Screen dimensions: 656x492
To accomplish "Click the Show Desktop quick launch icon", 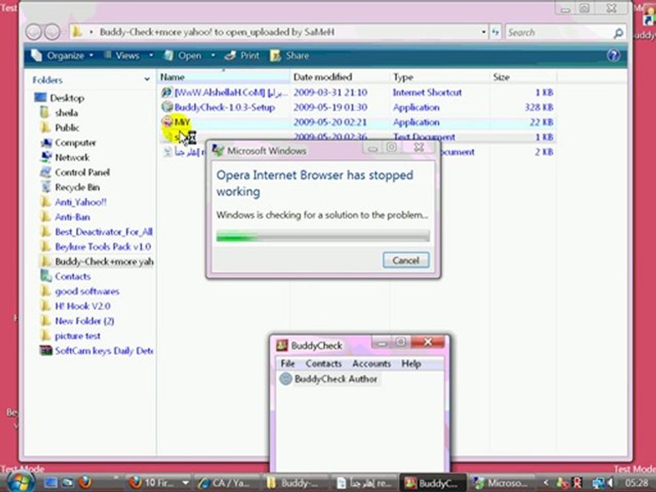I will click(51, 482).
